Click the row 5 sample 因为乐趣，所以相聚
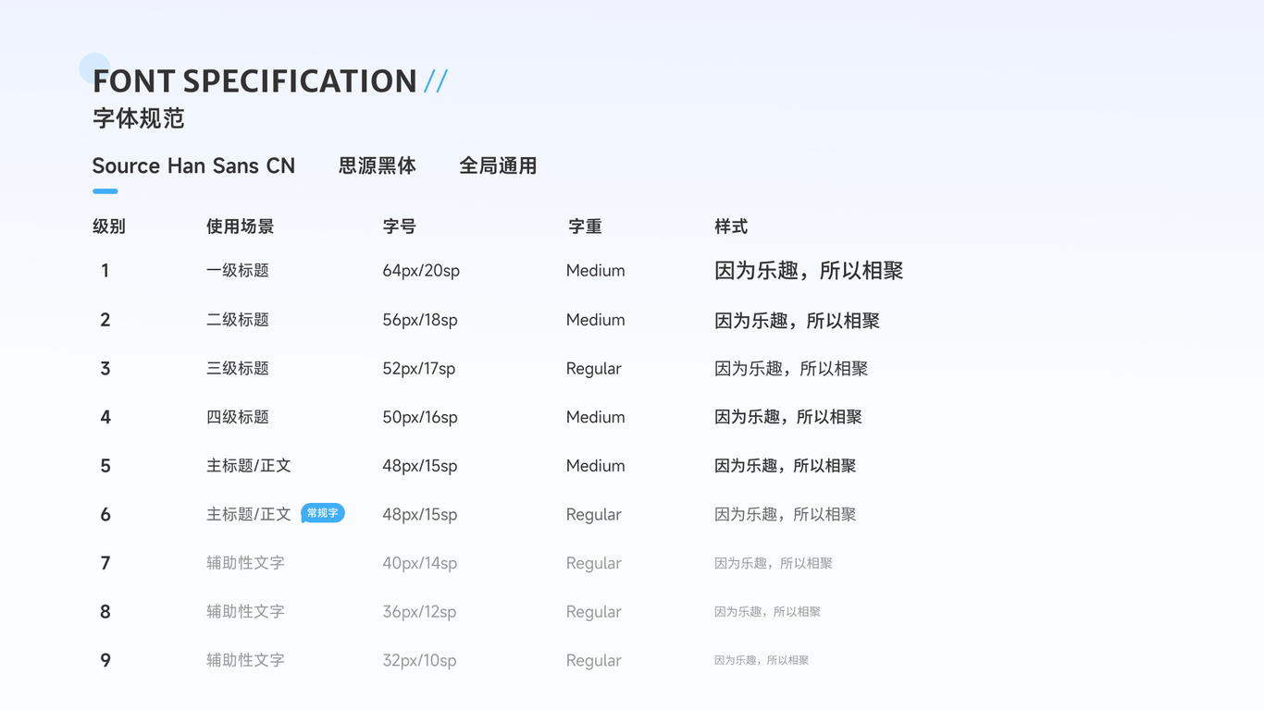The width and height of the screenshot is (1264, 710). click(x=786, y=466)
